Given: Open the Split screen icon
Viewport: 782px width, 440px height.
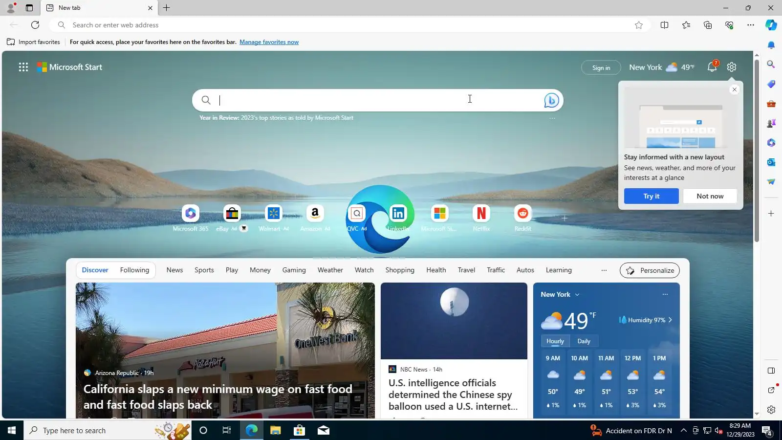Looking at the screenshot, I should [664, 25].
